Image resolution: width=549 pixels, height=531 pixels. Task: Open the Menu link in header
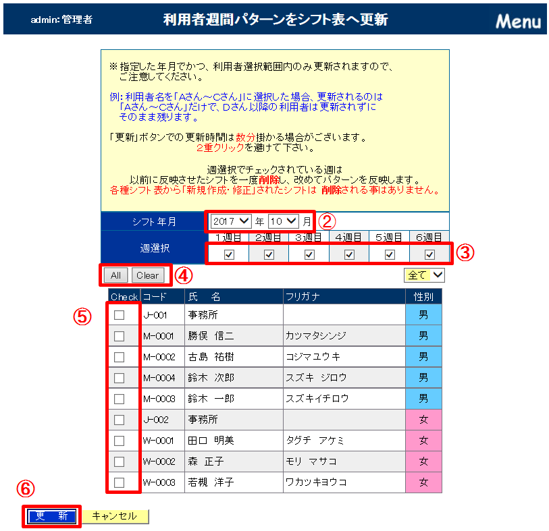pos(518,21)
